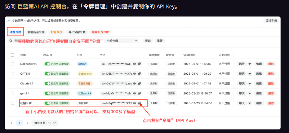Reveal the DeepseekV4 key with eye icon
Screen dimensions: 289x133
[x=134, y=64]
